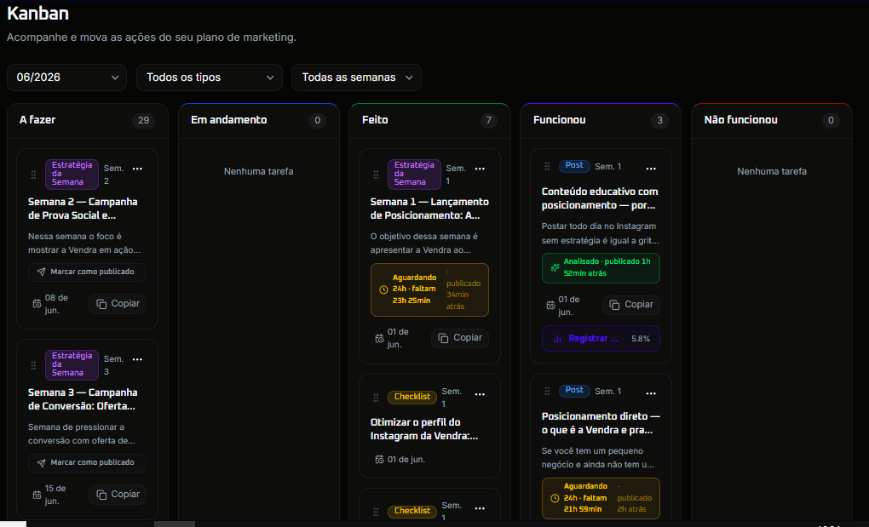This screenshot has width=869, height=527.
Task: Click the clock icon in Aguardando 21h 59min badge
Action: tap(555, 498)
